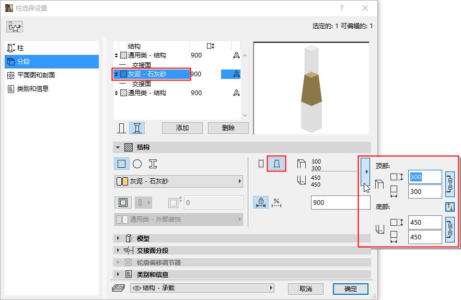Collapse the 结构 panel
The height and width of the screenshot is (300, 461).
click(118, 147)
